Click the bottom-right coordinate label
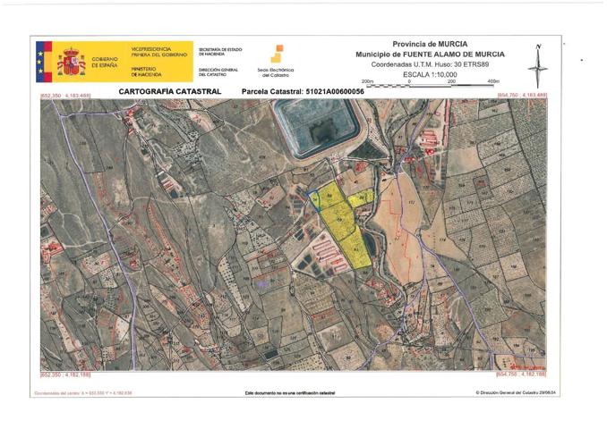 coord(521,374)
